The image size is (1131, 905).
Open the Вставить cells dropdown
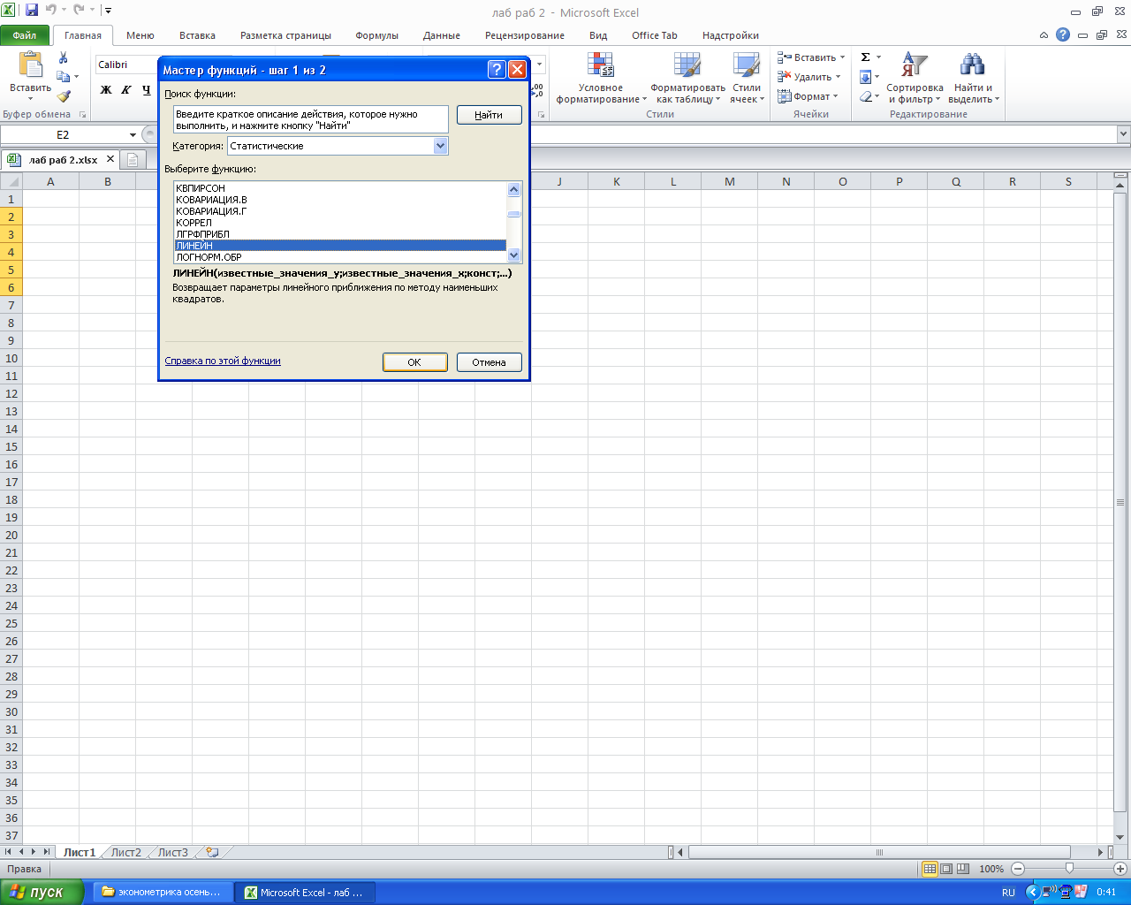coord(811,57)
